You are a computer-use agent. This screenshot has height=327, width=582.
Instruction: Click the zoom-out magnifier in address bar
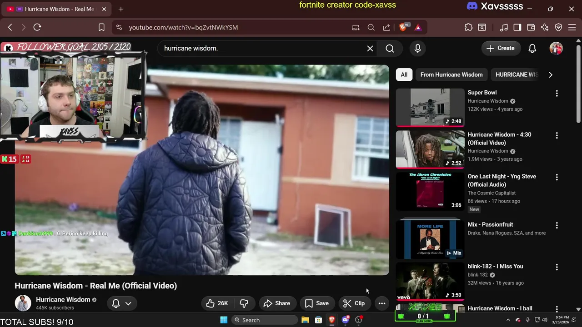click(x=371, y=27)
